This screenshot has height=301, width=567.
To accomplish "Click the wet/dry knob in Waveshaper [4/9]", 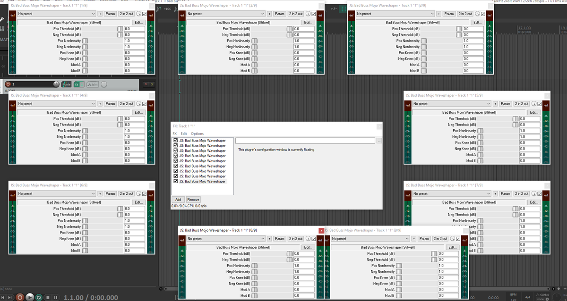I will tap(138, 103).
